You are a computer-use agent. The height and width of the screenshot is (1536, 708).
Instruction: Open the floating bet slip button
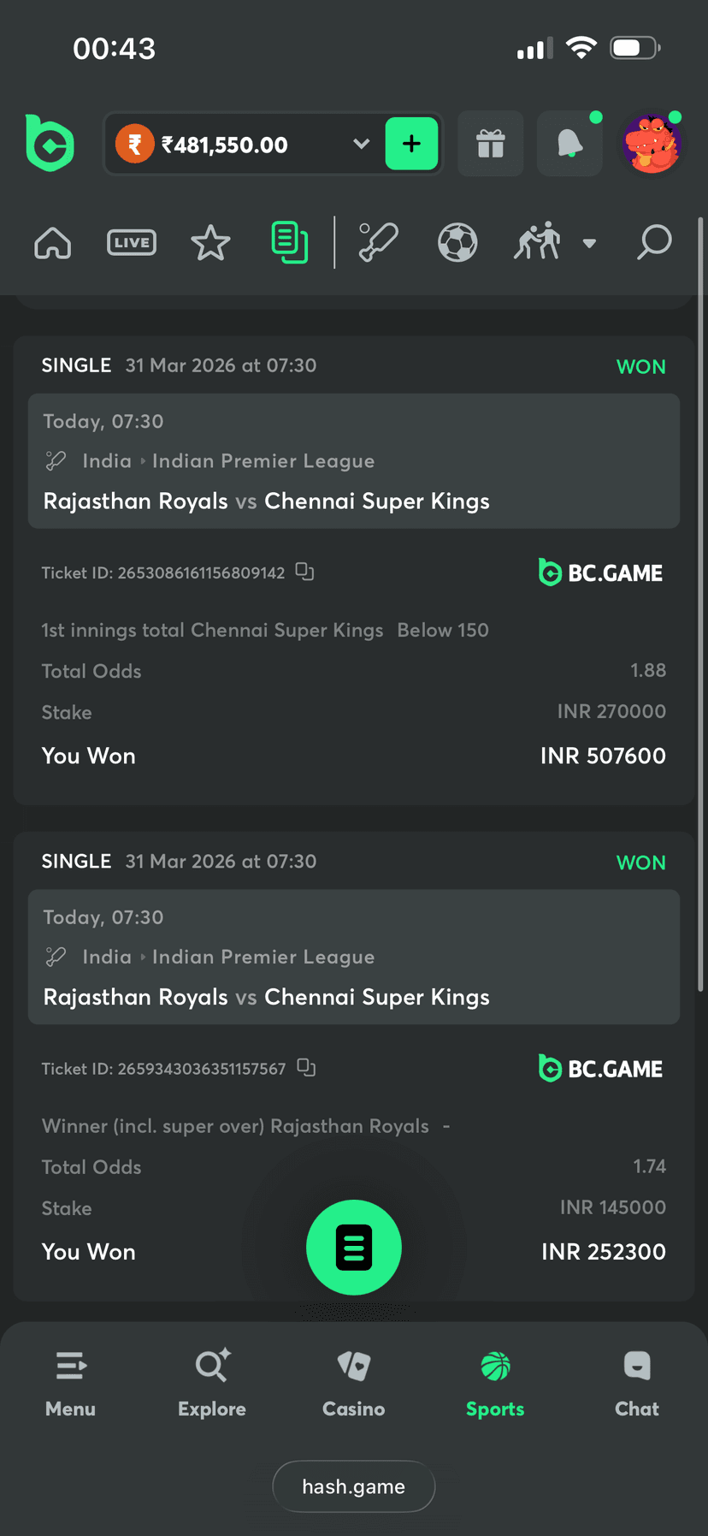point(354,1247)
